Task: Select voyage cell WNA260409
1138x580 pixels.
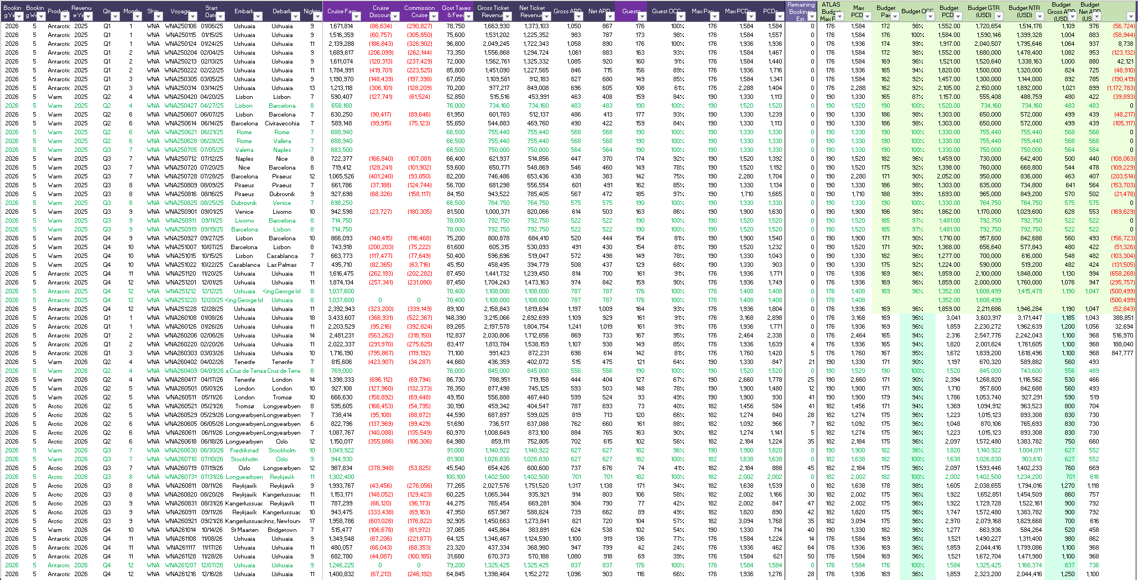Action: pos(181,371)
